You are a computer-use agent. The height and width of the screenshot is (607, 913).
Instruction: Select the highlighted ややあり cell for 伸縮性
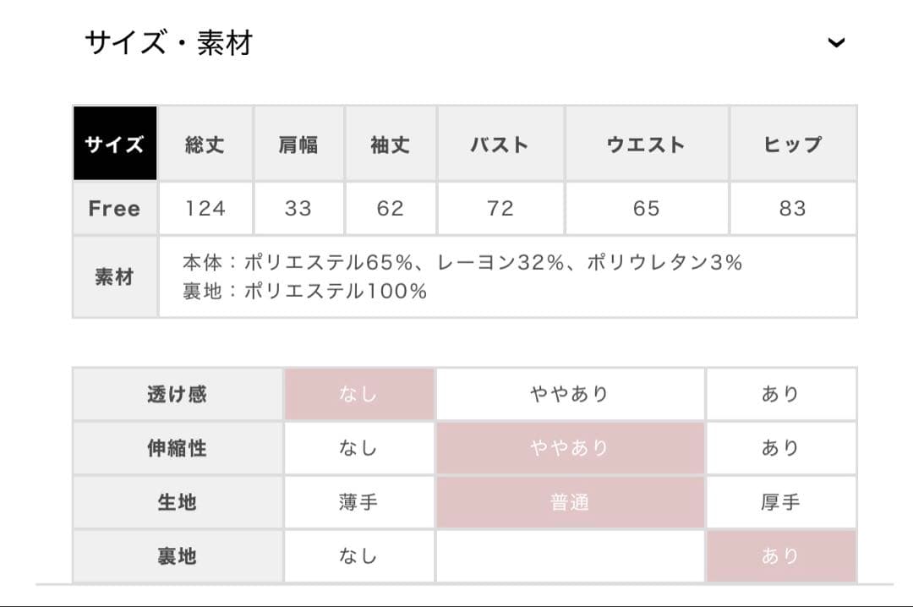pyautogui.click(x=569, y=448)
